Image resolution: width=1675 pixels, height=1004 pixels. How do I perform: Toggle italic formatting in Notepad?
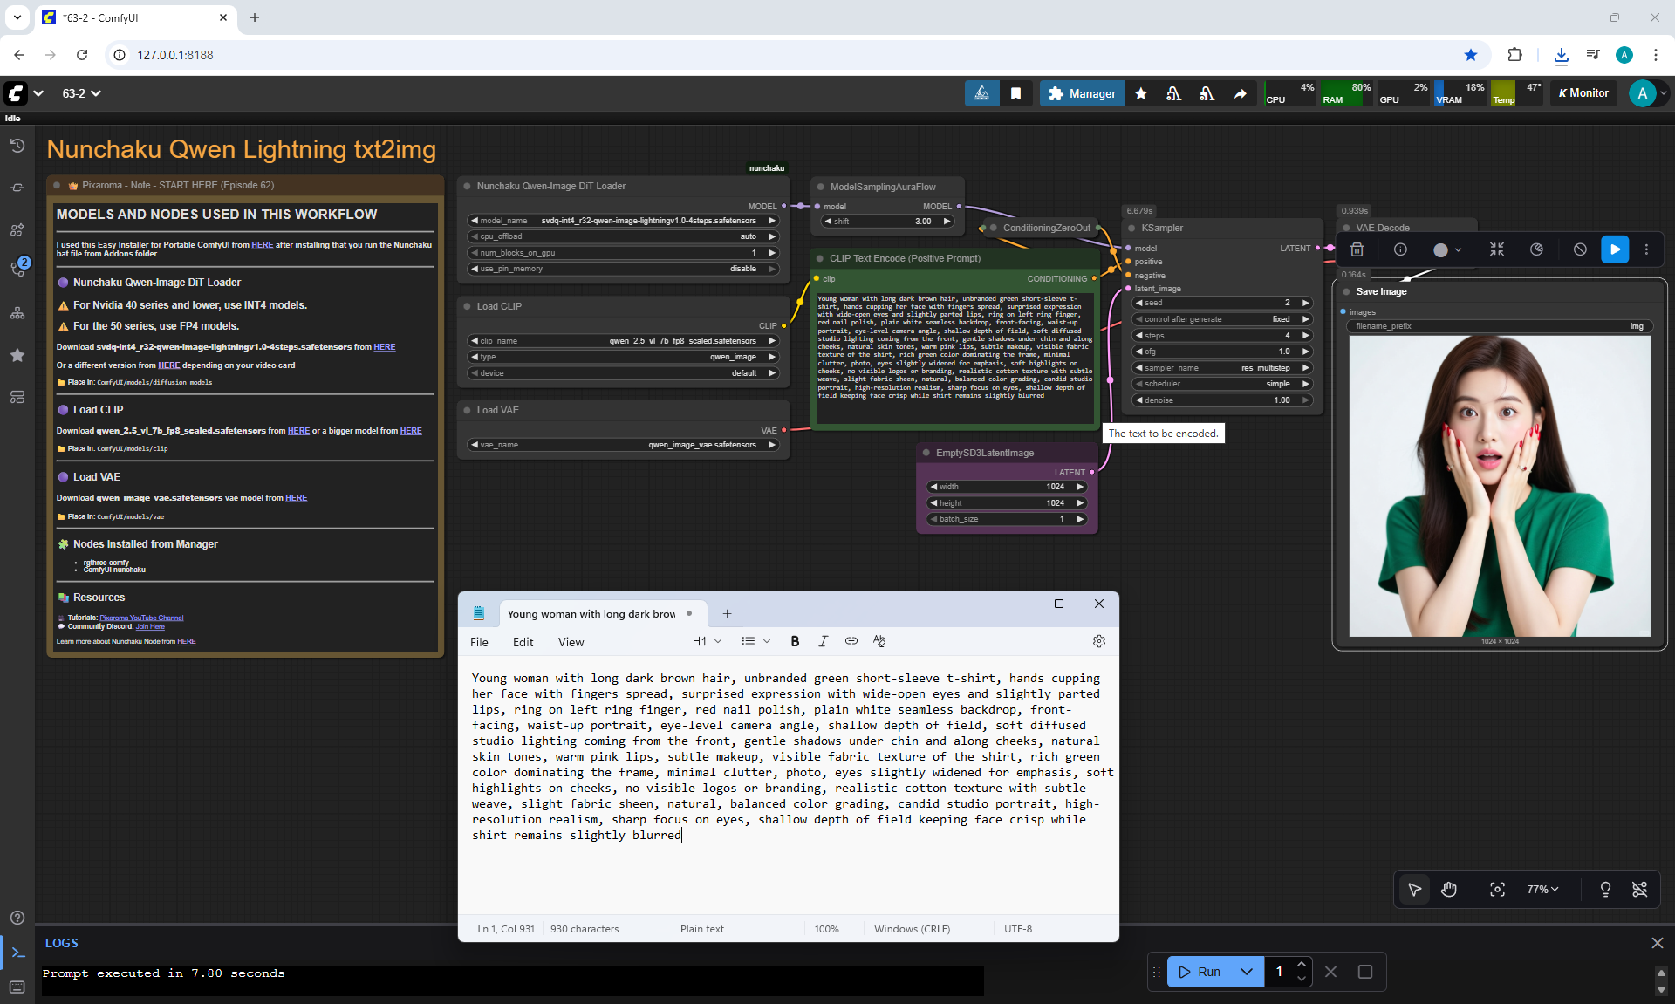click(x=823, y=641)
